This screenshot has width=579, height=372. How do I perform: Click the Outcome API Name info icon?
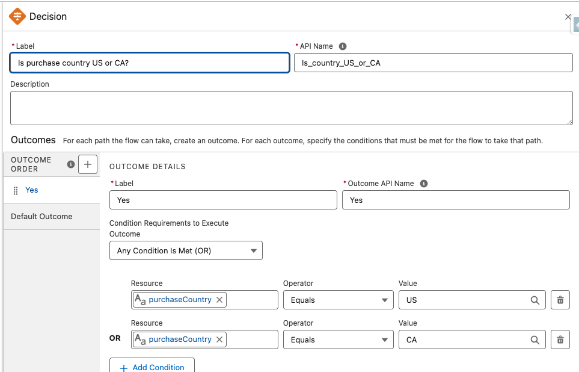(x=424, y=184)
